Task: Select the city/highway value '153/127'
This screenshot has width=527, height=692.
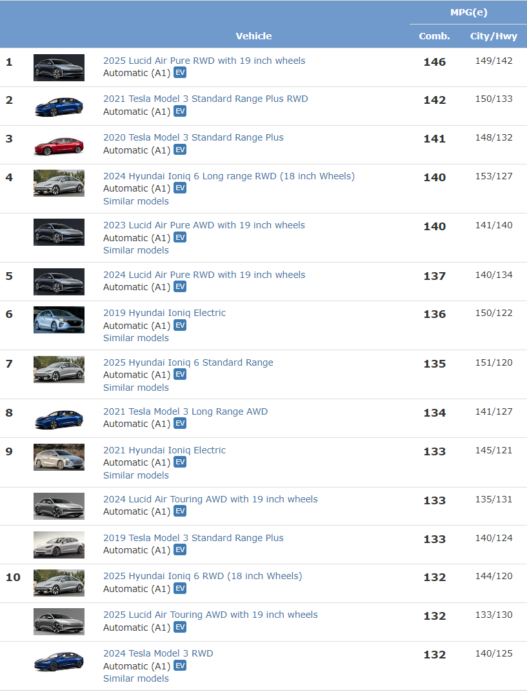Action: click(x=494, y=177)
